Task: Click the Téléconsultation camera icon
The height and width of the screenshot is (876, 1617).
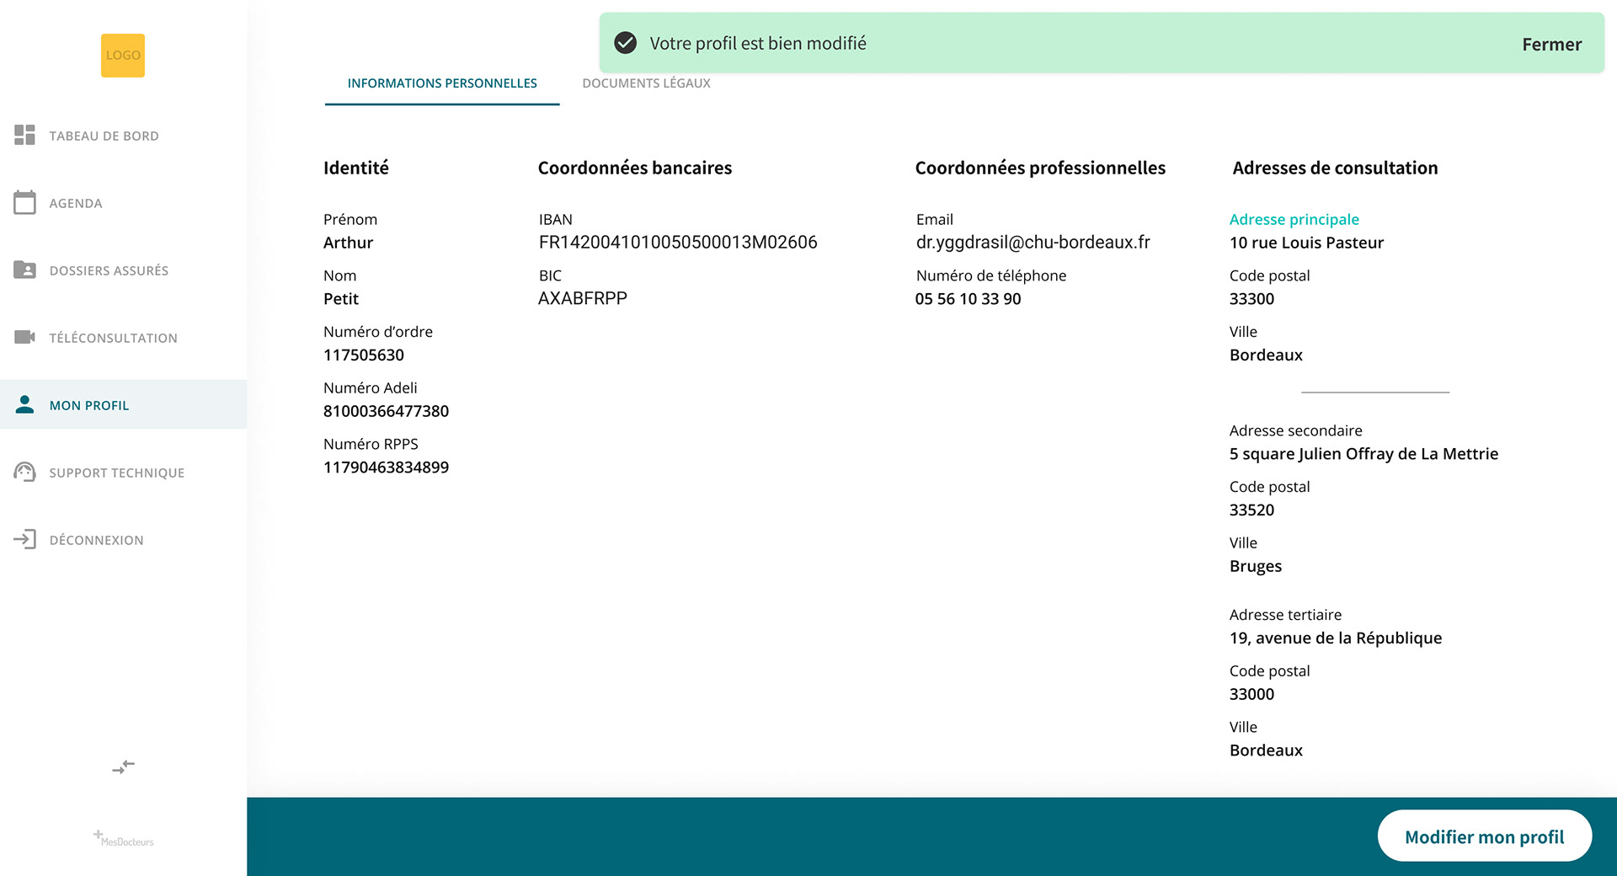Action: coord(24,337)
